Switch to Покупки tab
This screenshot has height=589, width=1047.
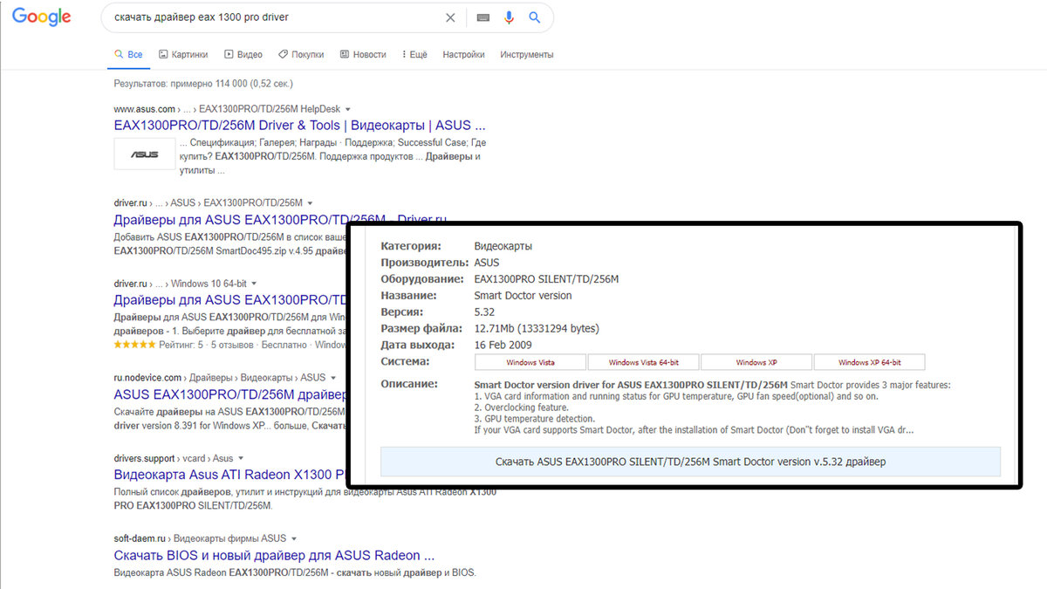(x=301, y=54)
